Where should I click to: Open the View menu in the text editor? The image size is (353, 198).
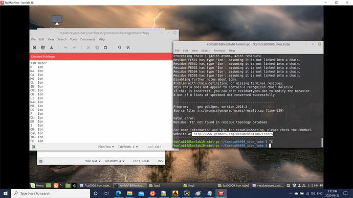pyautogui.click(x=51, y=39)
